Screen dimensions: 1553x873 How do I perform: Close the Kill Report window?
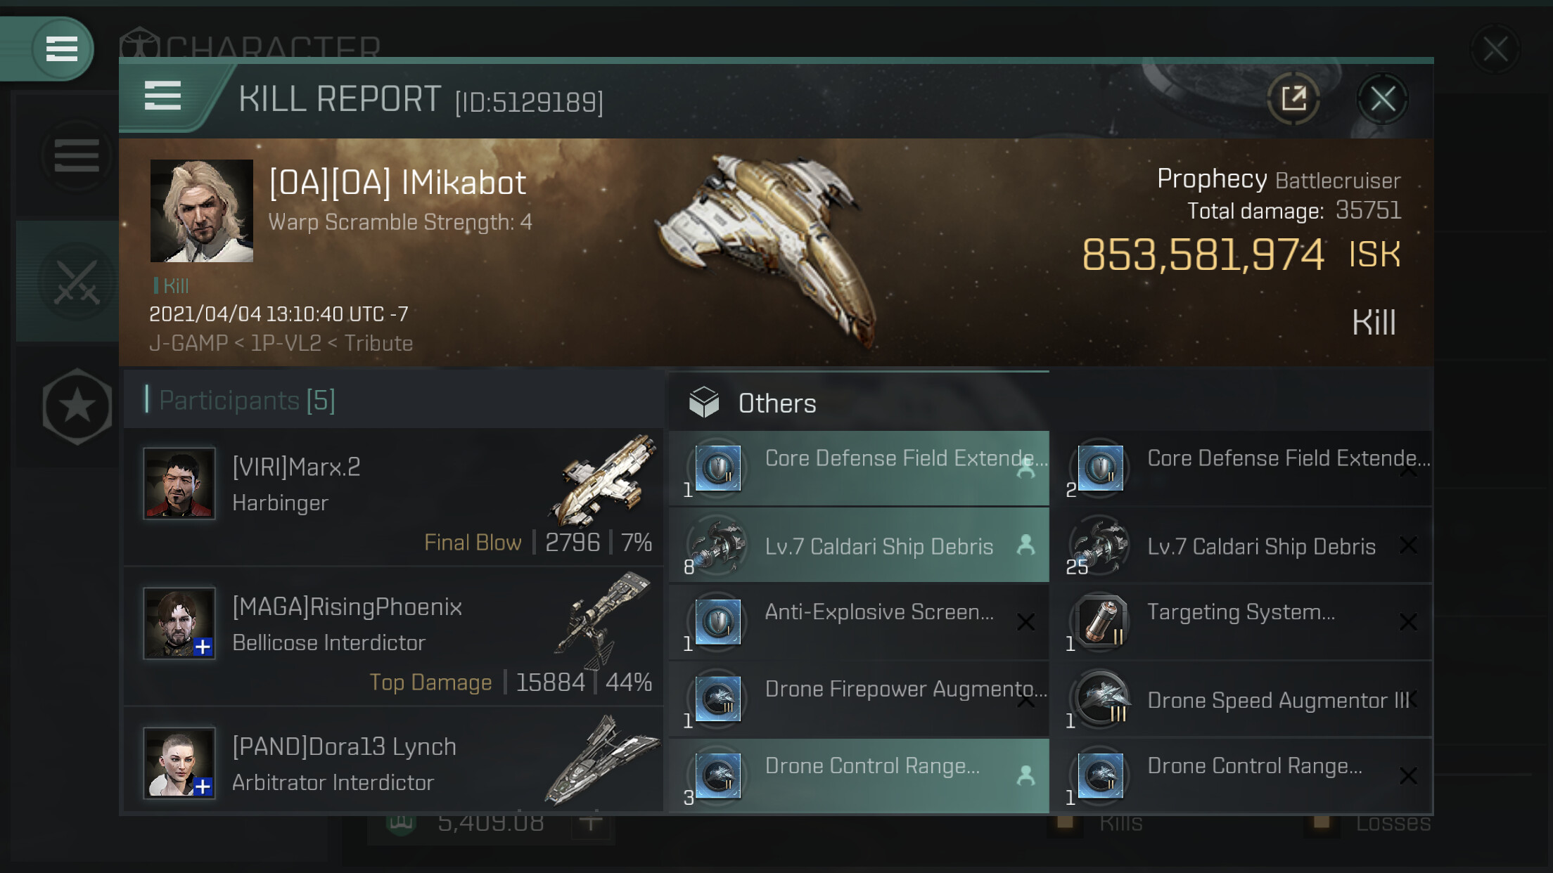1382,99
